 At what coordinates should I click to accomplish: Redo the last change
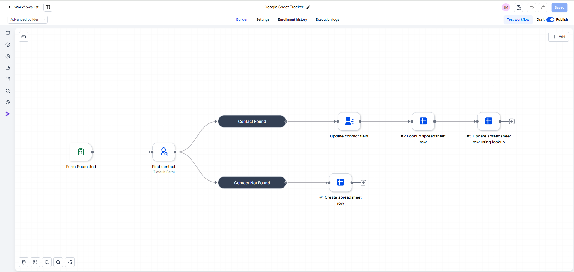point(543,7)
